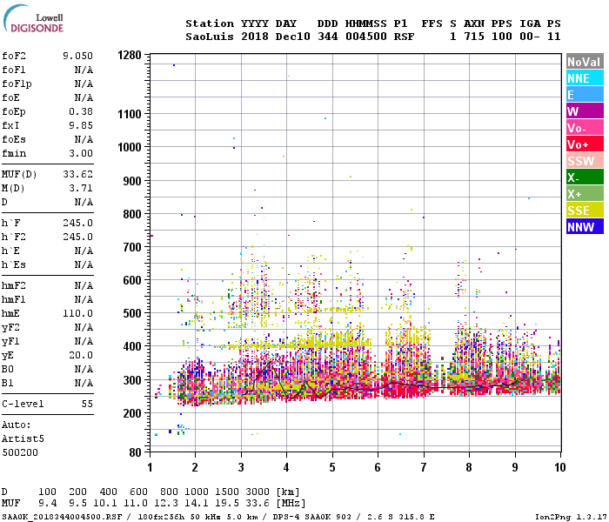
Task: Click the year 2018 in header
Action: (254, 37)
